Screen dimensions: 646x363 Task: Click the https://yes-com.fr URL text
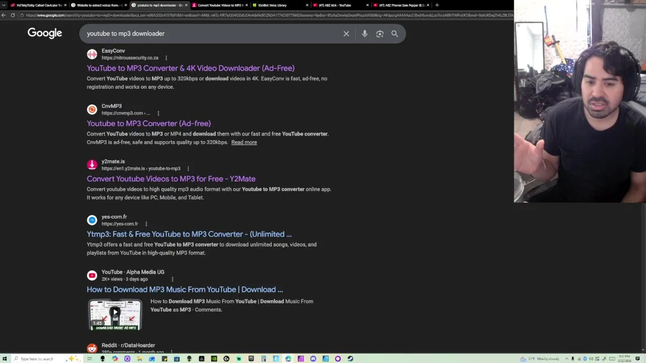click(120, 224)
